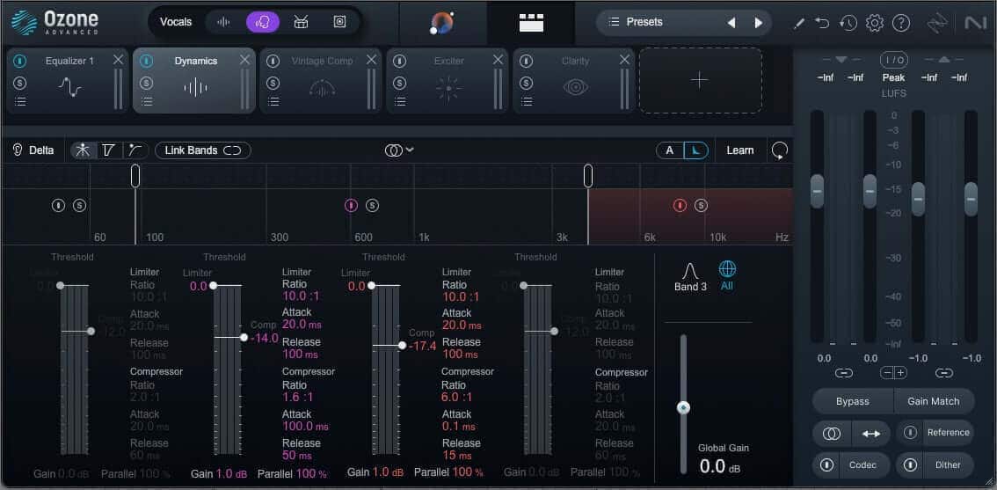Click the reset circular arrow icon
This screenshot has height=490, width=997.
point(780,150)
